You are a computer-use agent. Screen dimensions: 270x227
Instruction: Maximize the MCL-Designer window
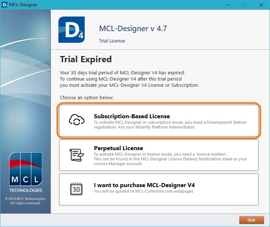pos(244,5)
